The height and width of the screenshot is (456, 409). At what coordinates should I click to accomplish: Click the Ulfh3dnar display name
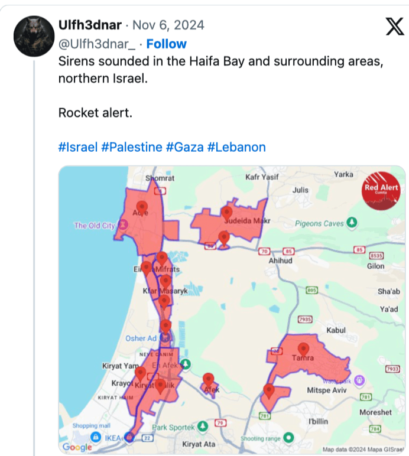[x=90, y=25]
